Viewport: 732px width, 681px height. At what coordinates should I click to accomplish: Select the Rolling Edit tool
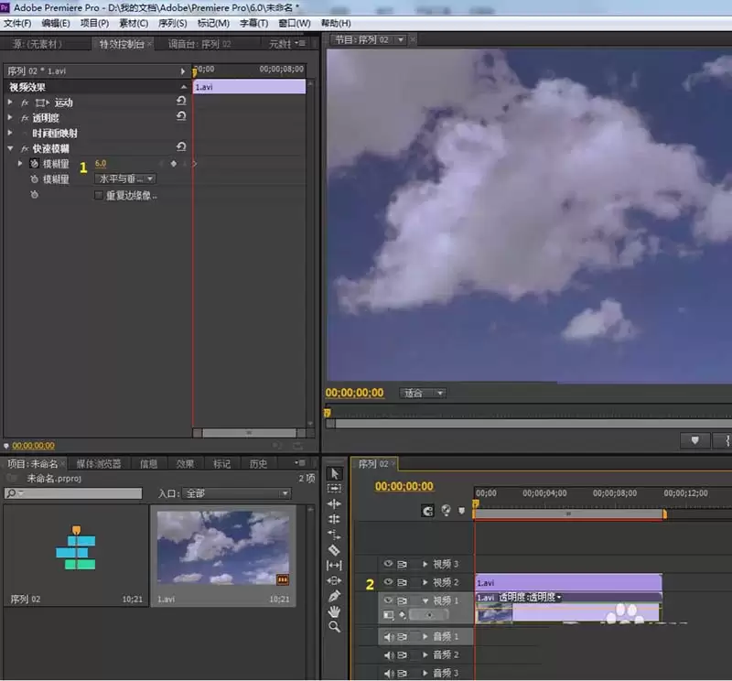(334, 519)
